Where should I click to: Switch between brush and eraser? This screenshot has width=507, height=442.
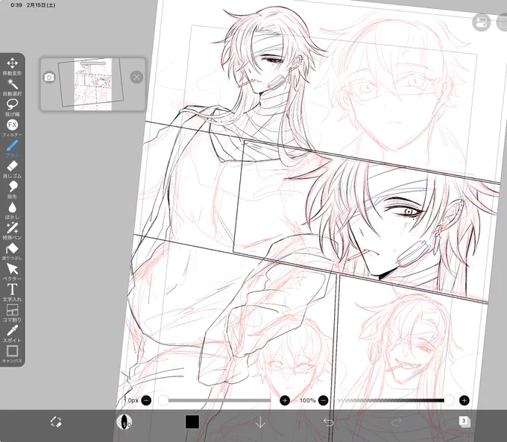56,423
